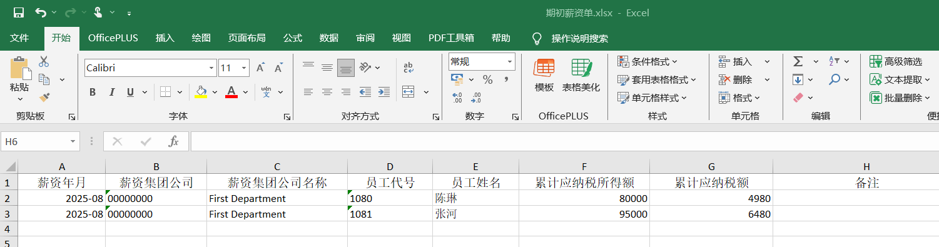Increase decimal places
Image resolution: width=939 pixels, height=247 pixels.
click(x=457, y=98)
